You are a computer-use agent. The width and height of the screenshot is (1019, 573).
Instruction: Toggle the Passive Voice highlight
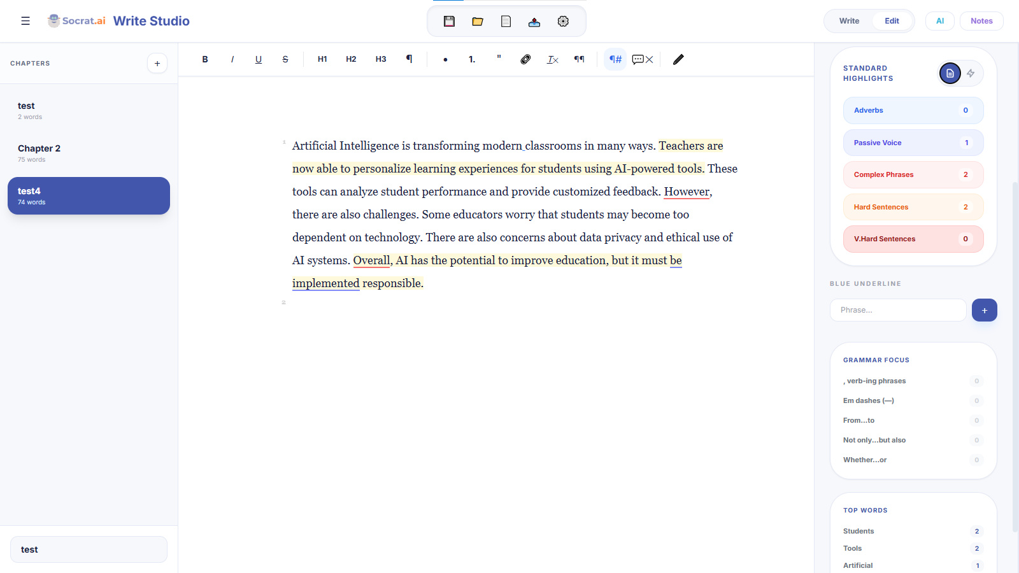[x=913, y=143]
